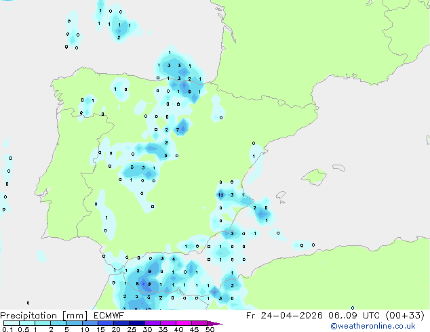Click the 1–2 mm legend color box
The image size is (430, 332).
tap(43, 323)
